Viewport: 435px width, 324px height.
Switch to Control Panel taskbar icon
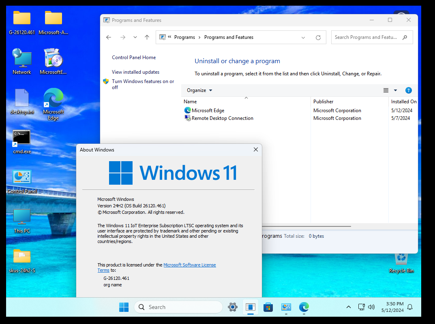(x=286, y=307)
